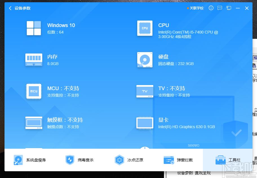This screenshot has height=178, width=257.
Task: Click the 触摸框 touch frame icon
Action: click(x=34, y=123)
